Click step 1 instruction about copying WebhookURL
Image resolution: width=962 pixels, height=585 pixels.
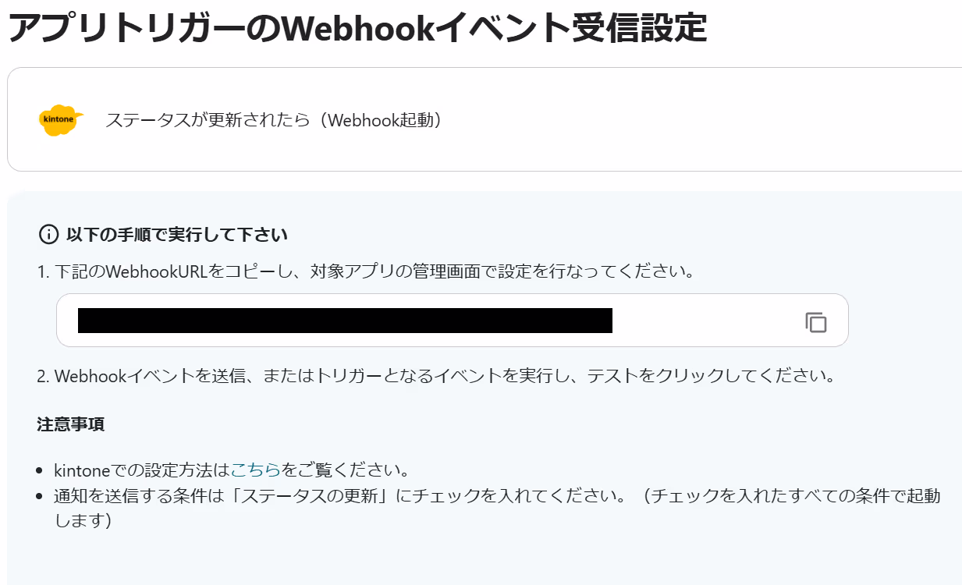click(x=366, y=272)
